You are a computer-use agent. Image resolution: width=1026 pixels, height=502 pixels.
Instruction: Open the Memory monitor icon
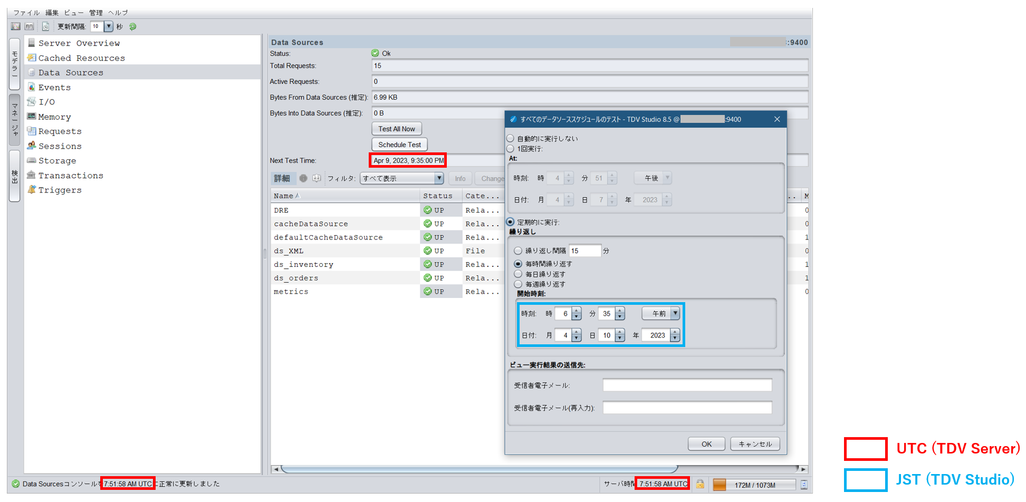(32, 117)
